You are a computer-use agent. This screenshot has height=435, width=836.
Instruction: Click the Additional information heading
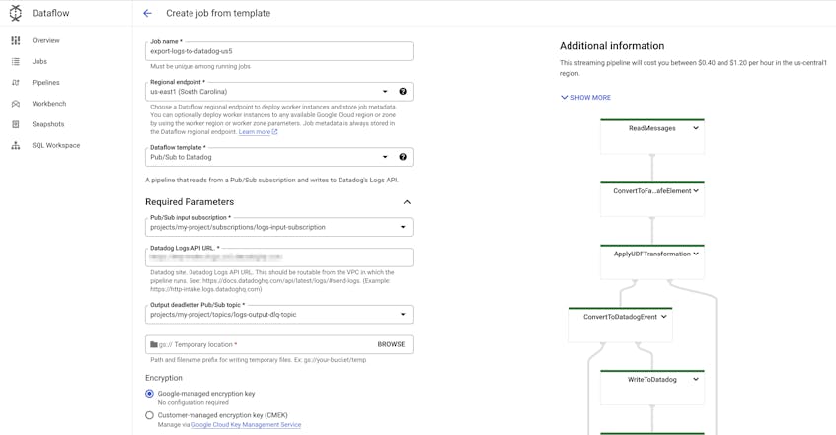click(612, 46)
